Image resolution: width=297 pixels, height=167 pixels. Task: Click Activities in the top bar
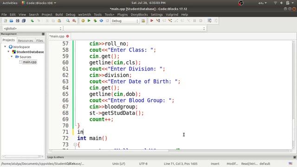(10, 3)
